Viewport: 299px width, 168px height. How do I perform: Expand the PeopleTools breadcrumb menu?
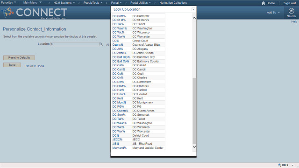[93, 3]
